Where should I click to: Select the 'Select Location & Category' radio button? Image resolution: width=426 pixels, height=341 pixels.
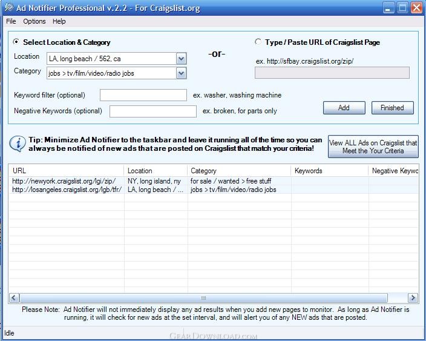pyautogui.click(x=16, y=42)
